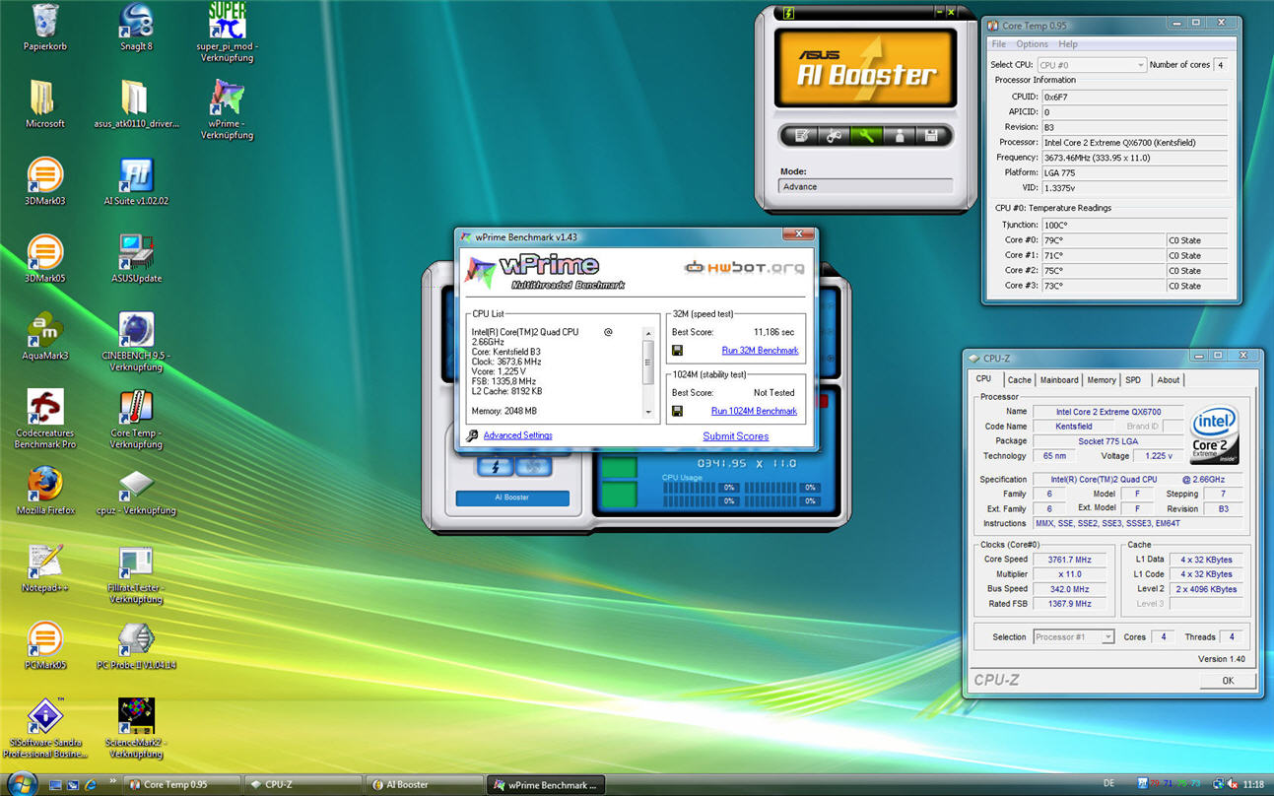The image size is (1274, 796).
Task: Switch to CPU-Z SPD tab
Action: pos(1133,380)
